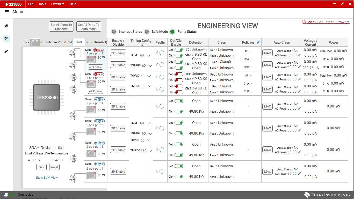The width and height of the screenshot is (354, 199).
Task: Choose the 2 pair port 1 jack icon
Action: coord(91,110)
